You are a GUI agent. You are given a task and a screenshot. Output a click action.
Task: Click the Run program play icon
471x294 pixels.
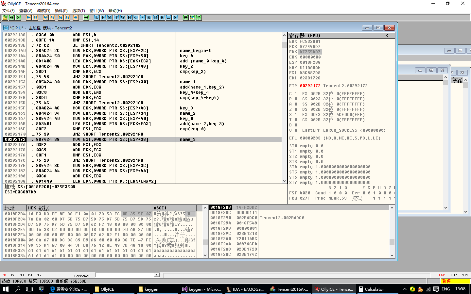pyautogui.click(x=29, y=17)
